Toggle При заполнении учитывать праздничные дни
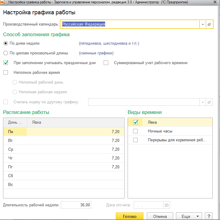The image size is (220, 220). 6,63
